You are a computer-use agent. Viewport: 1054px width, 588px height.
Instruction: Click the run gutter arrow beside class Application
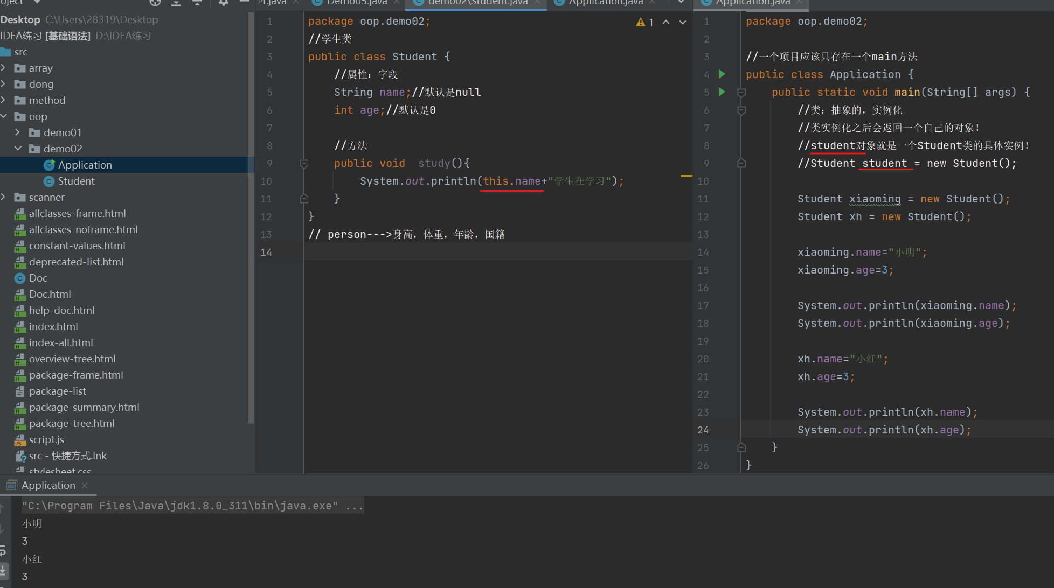tap(722, 74)
